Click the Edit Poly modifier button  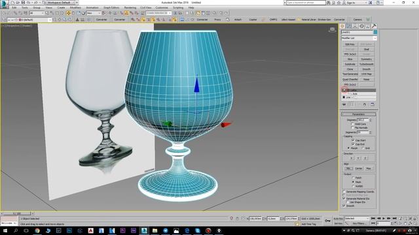coord(350,44)
